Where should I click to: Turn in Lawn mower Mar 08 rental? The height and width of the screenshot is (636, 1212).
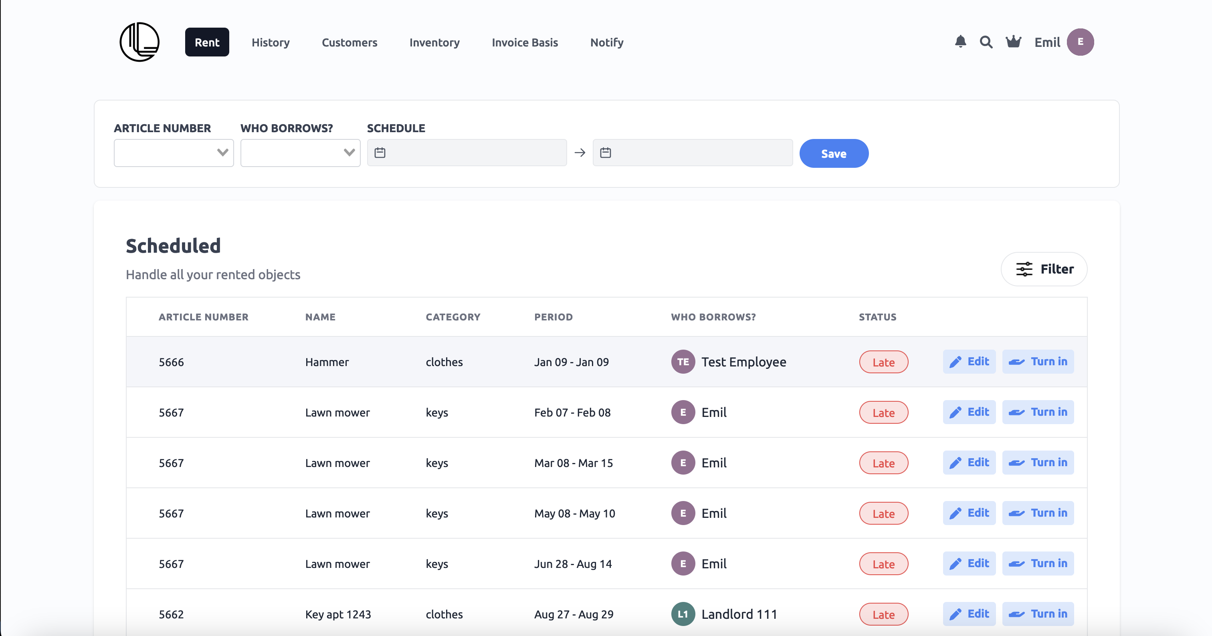click(x=1038, y=463)
